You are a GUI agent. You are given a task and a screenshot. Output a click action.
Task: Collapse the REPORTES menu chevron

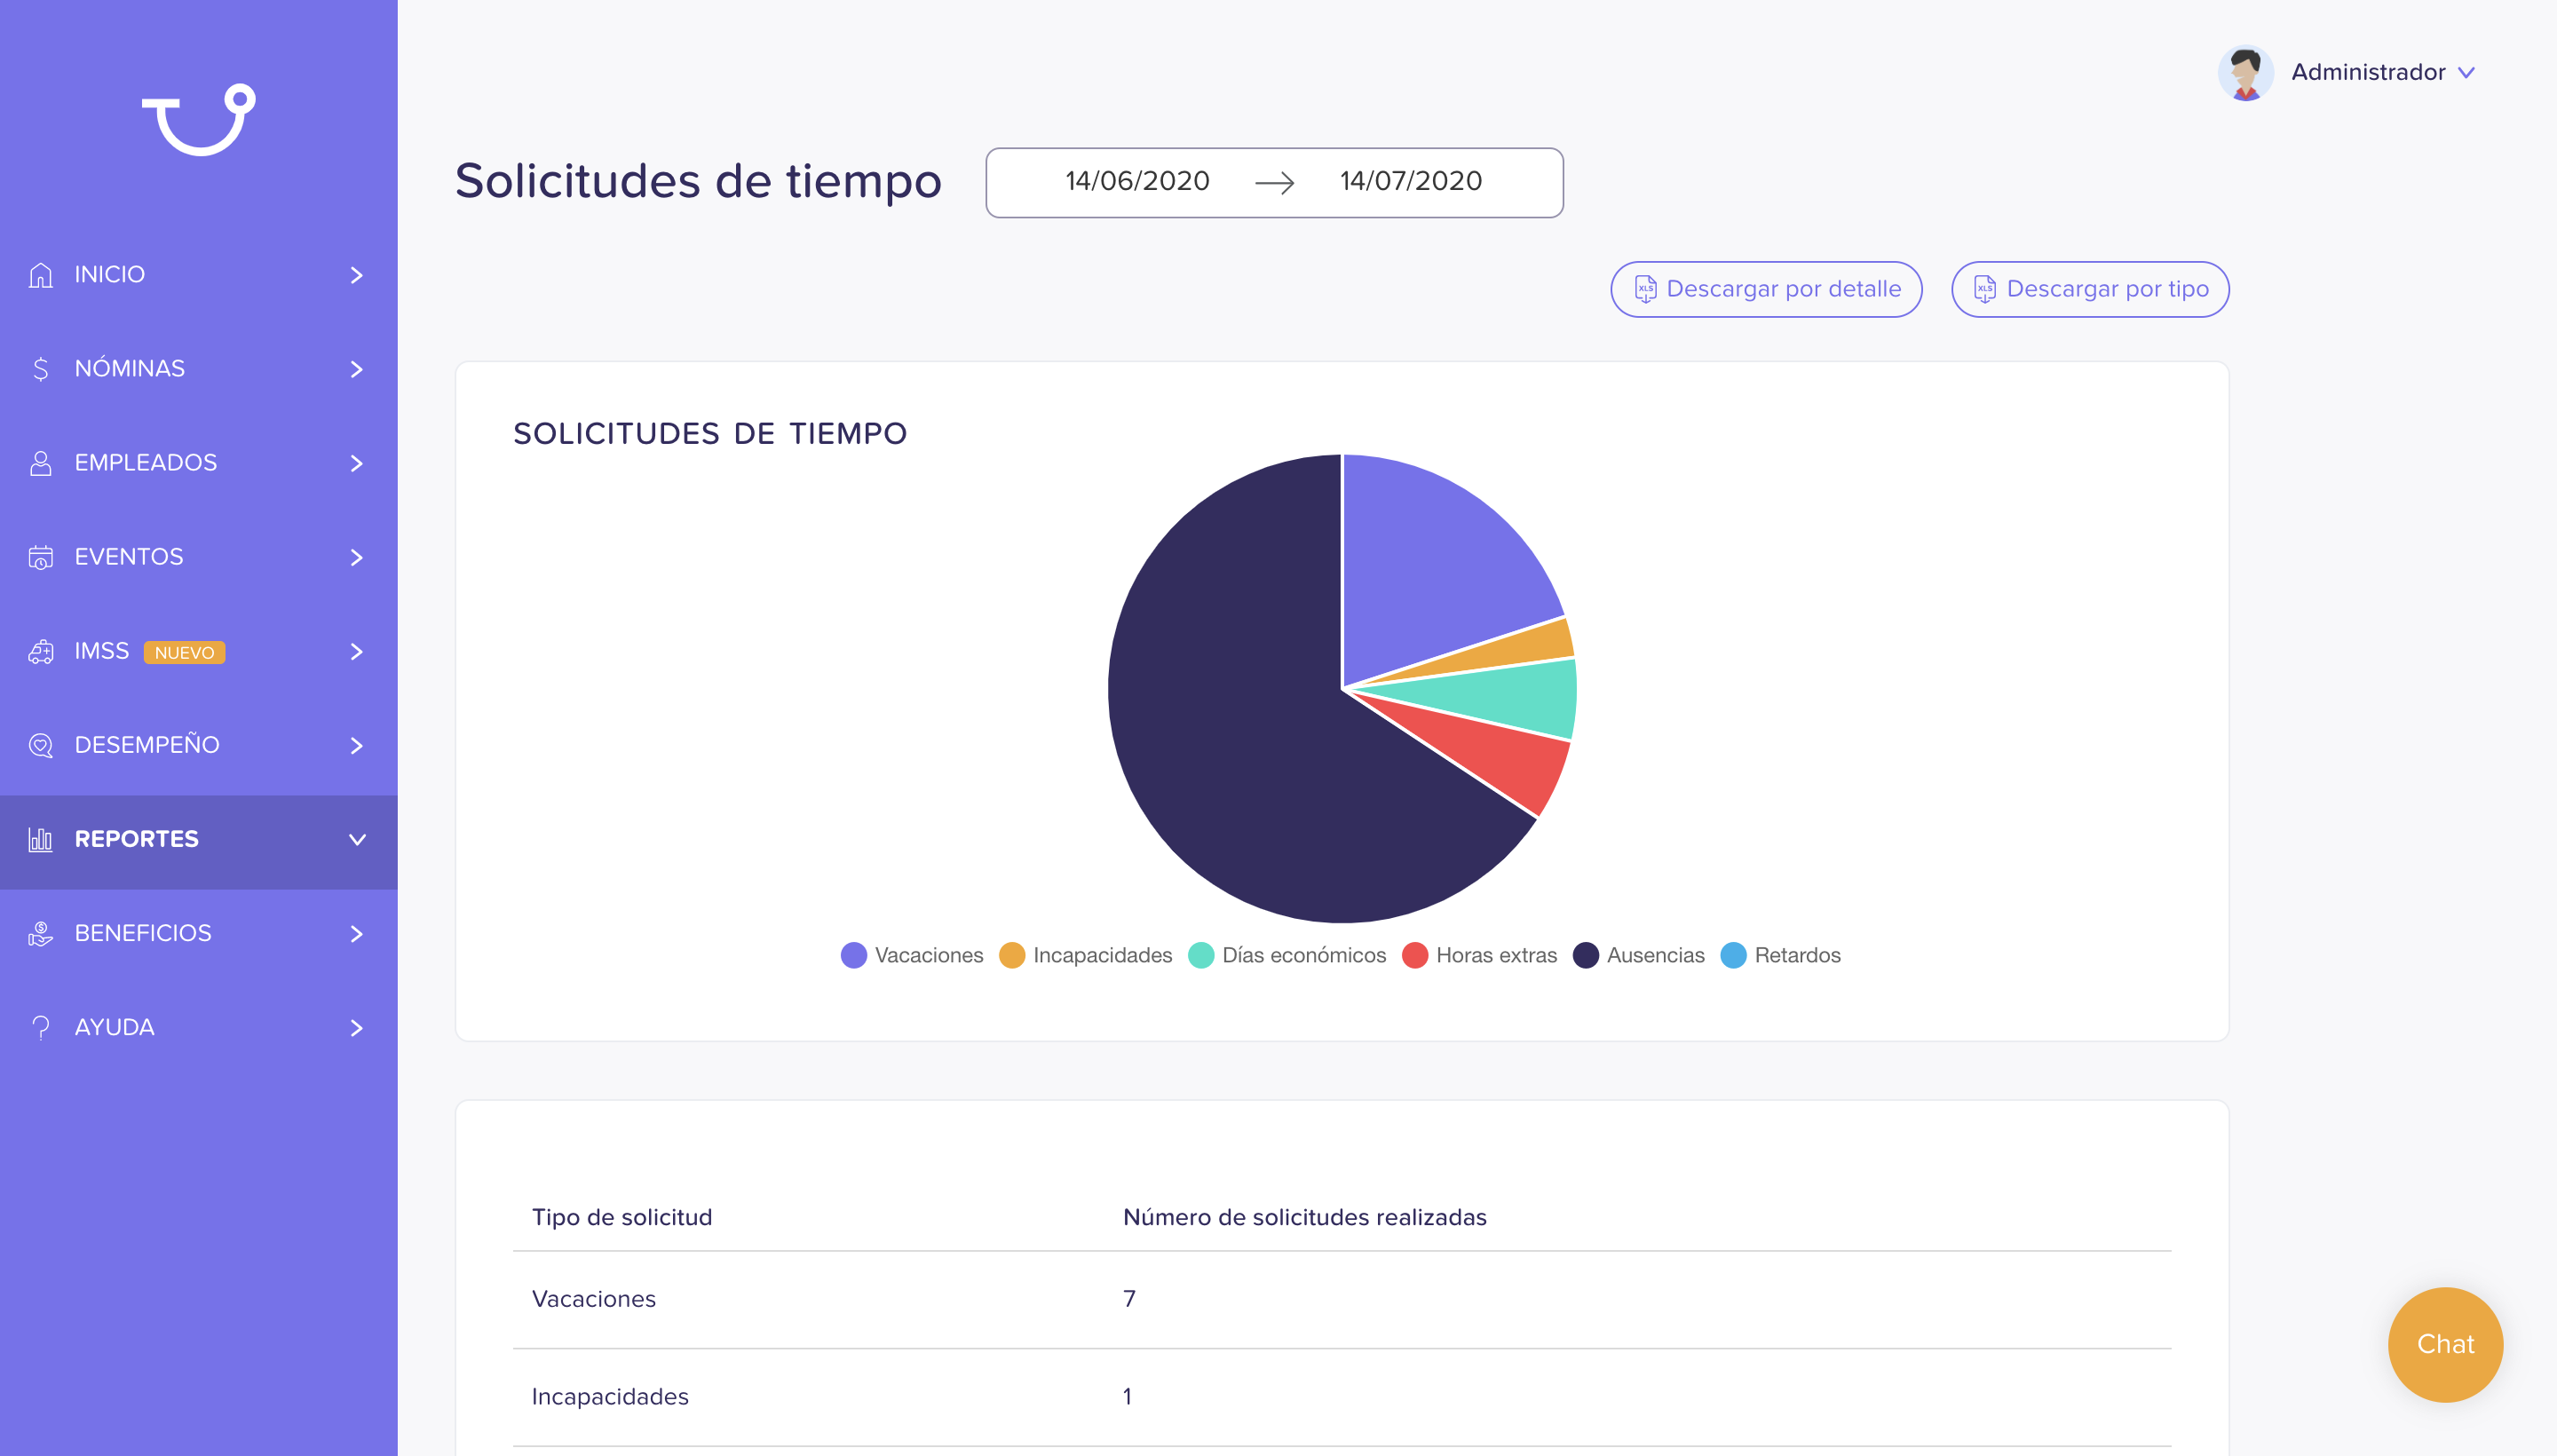(357, 840)
